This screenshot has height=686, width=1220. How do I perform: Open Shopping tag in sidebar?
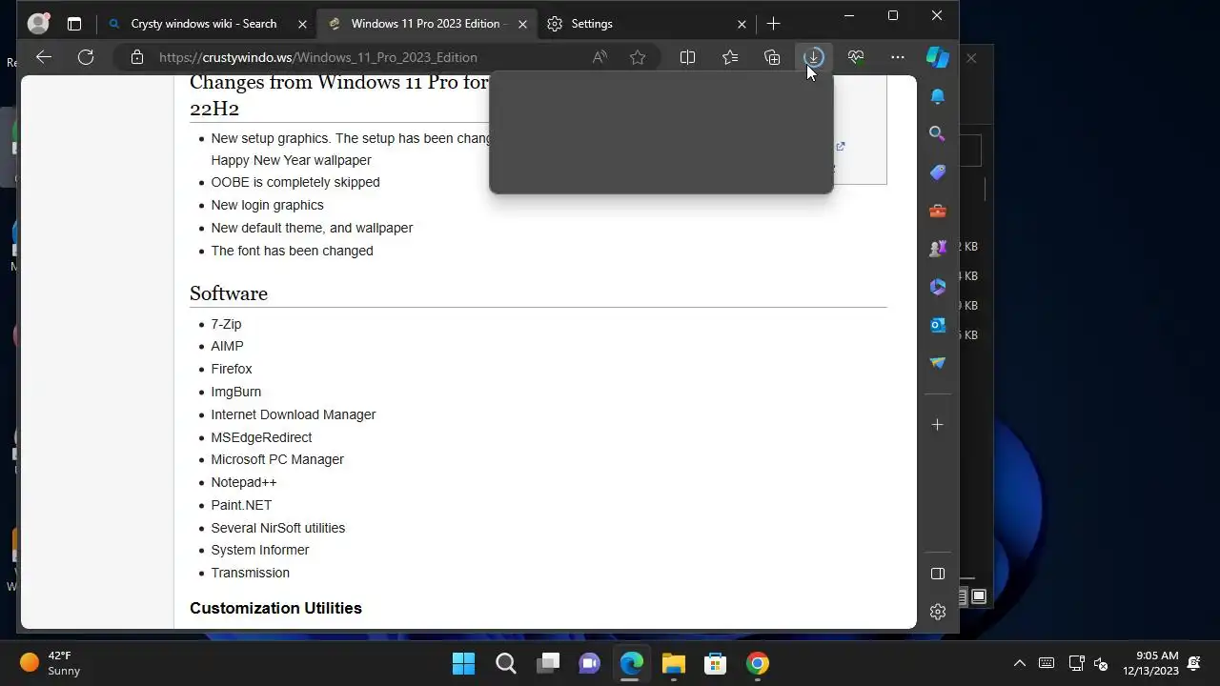(938, 172)
